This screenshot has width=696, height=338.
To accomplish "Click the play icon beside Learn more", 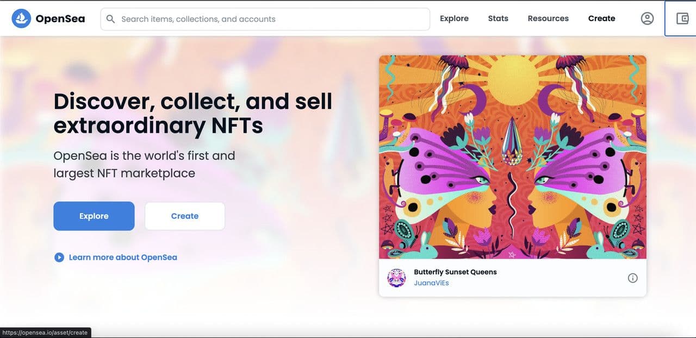I will point(59,257).
